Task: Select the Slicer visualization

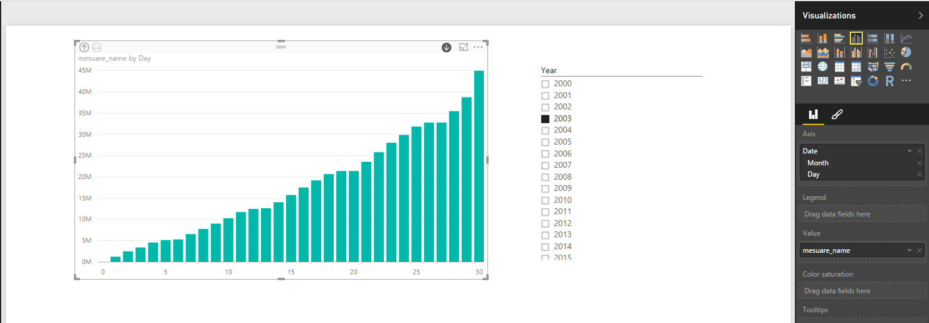Action: (x=856, y=81)
